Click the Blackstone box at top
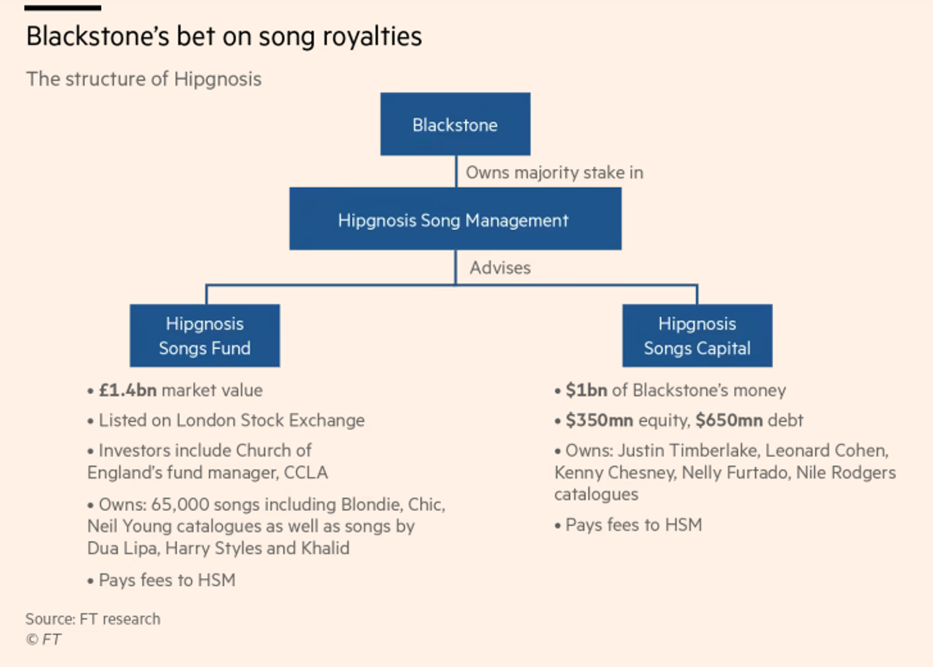 click(455, 124)
